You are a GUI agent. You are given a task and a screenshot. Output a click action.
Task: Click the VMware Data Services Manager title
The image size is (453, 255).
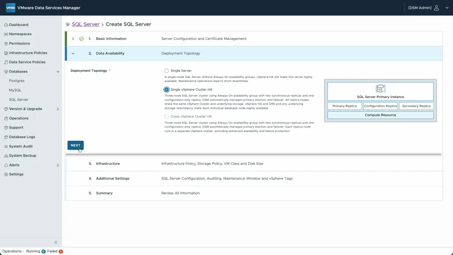(49, 8)
